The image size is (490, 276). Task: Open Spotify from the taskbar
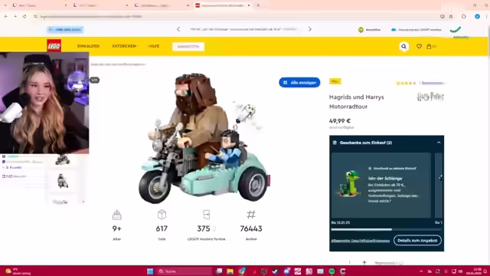coord(332,271)
